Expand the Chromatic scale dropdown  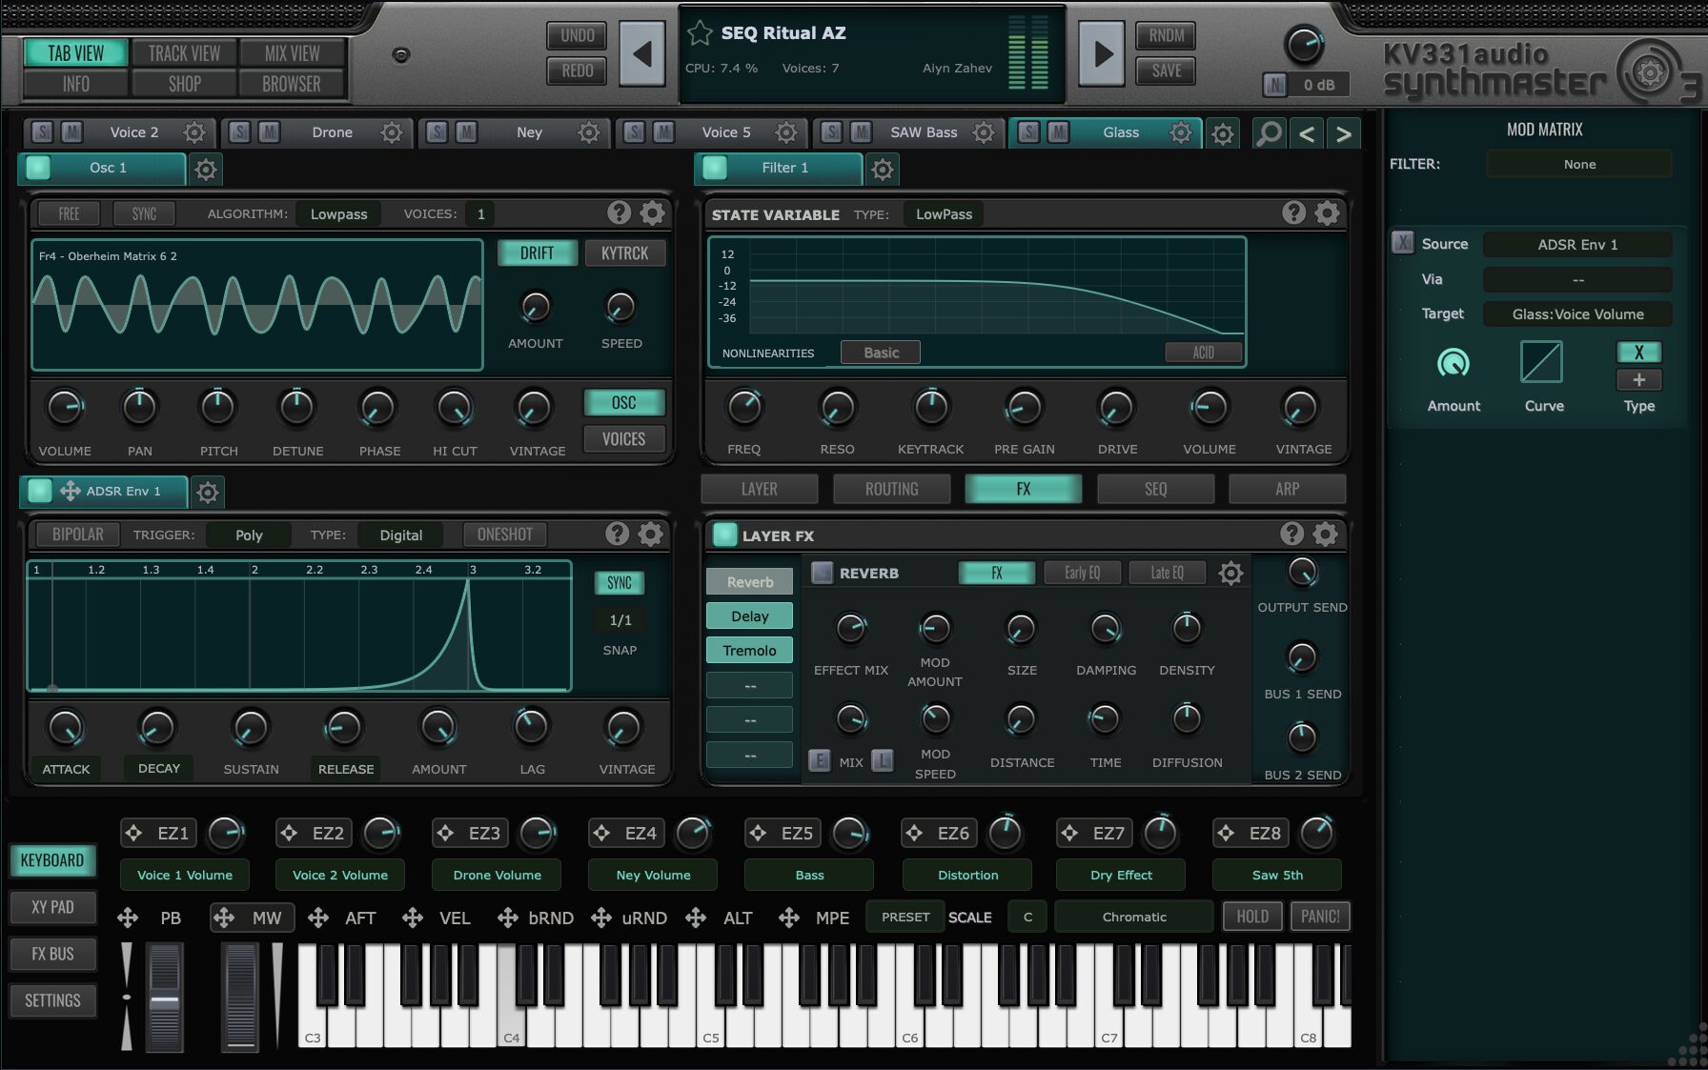coord(1133,917)
